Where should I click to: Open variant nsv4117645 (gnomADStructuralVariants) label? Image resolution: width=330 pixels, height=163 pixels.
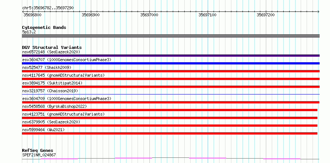tap(63, 75)
